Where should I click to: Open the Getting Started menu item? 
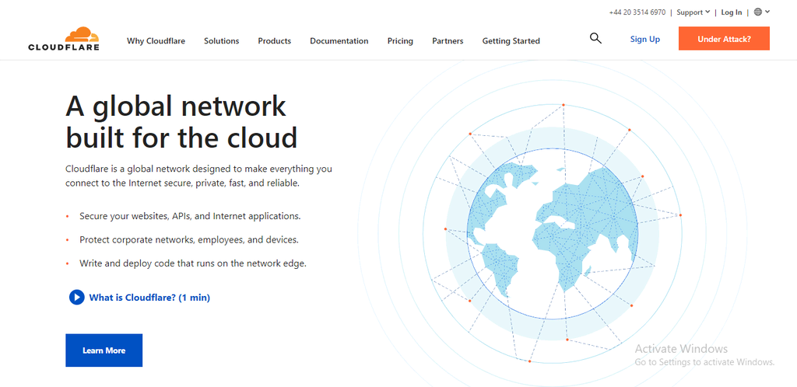pos(511,41)
